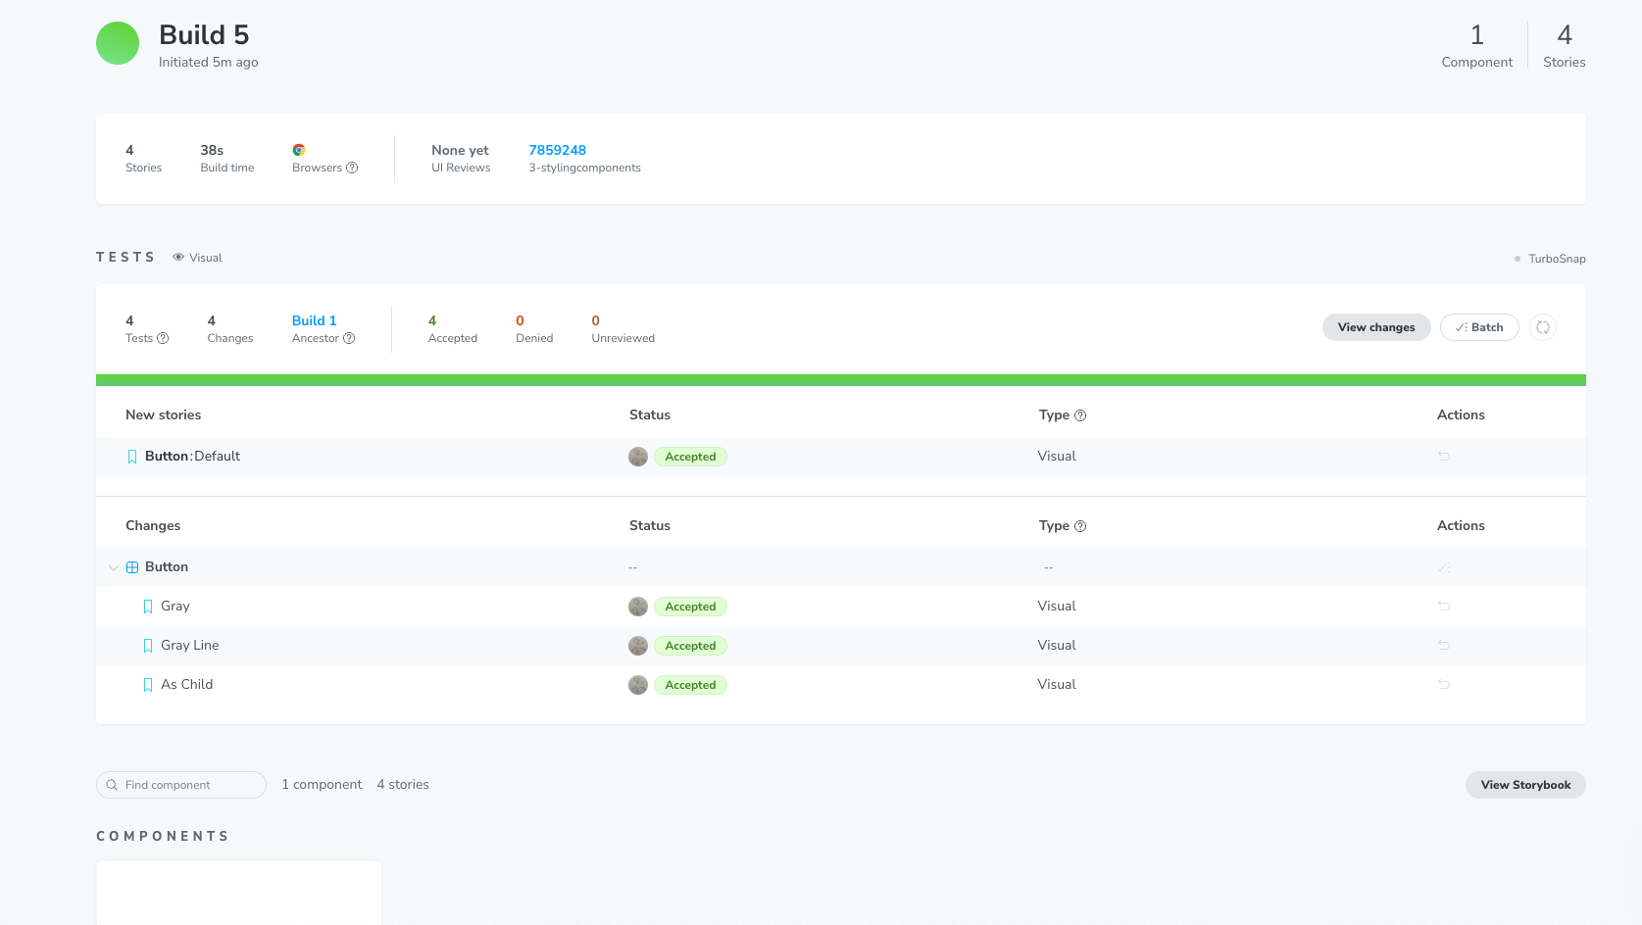Undo acceptance on the As Child row
The width and height of the screenshot is (1642, 925).
point(1444,685)
